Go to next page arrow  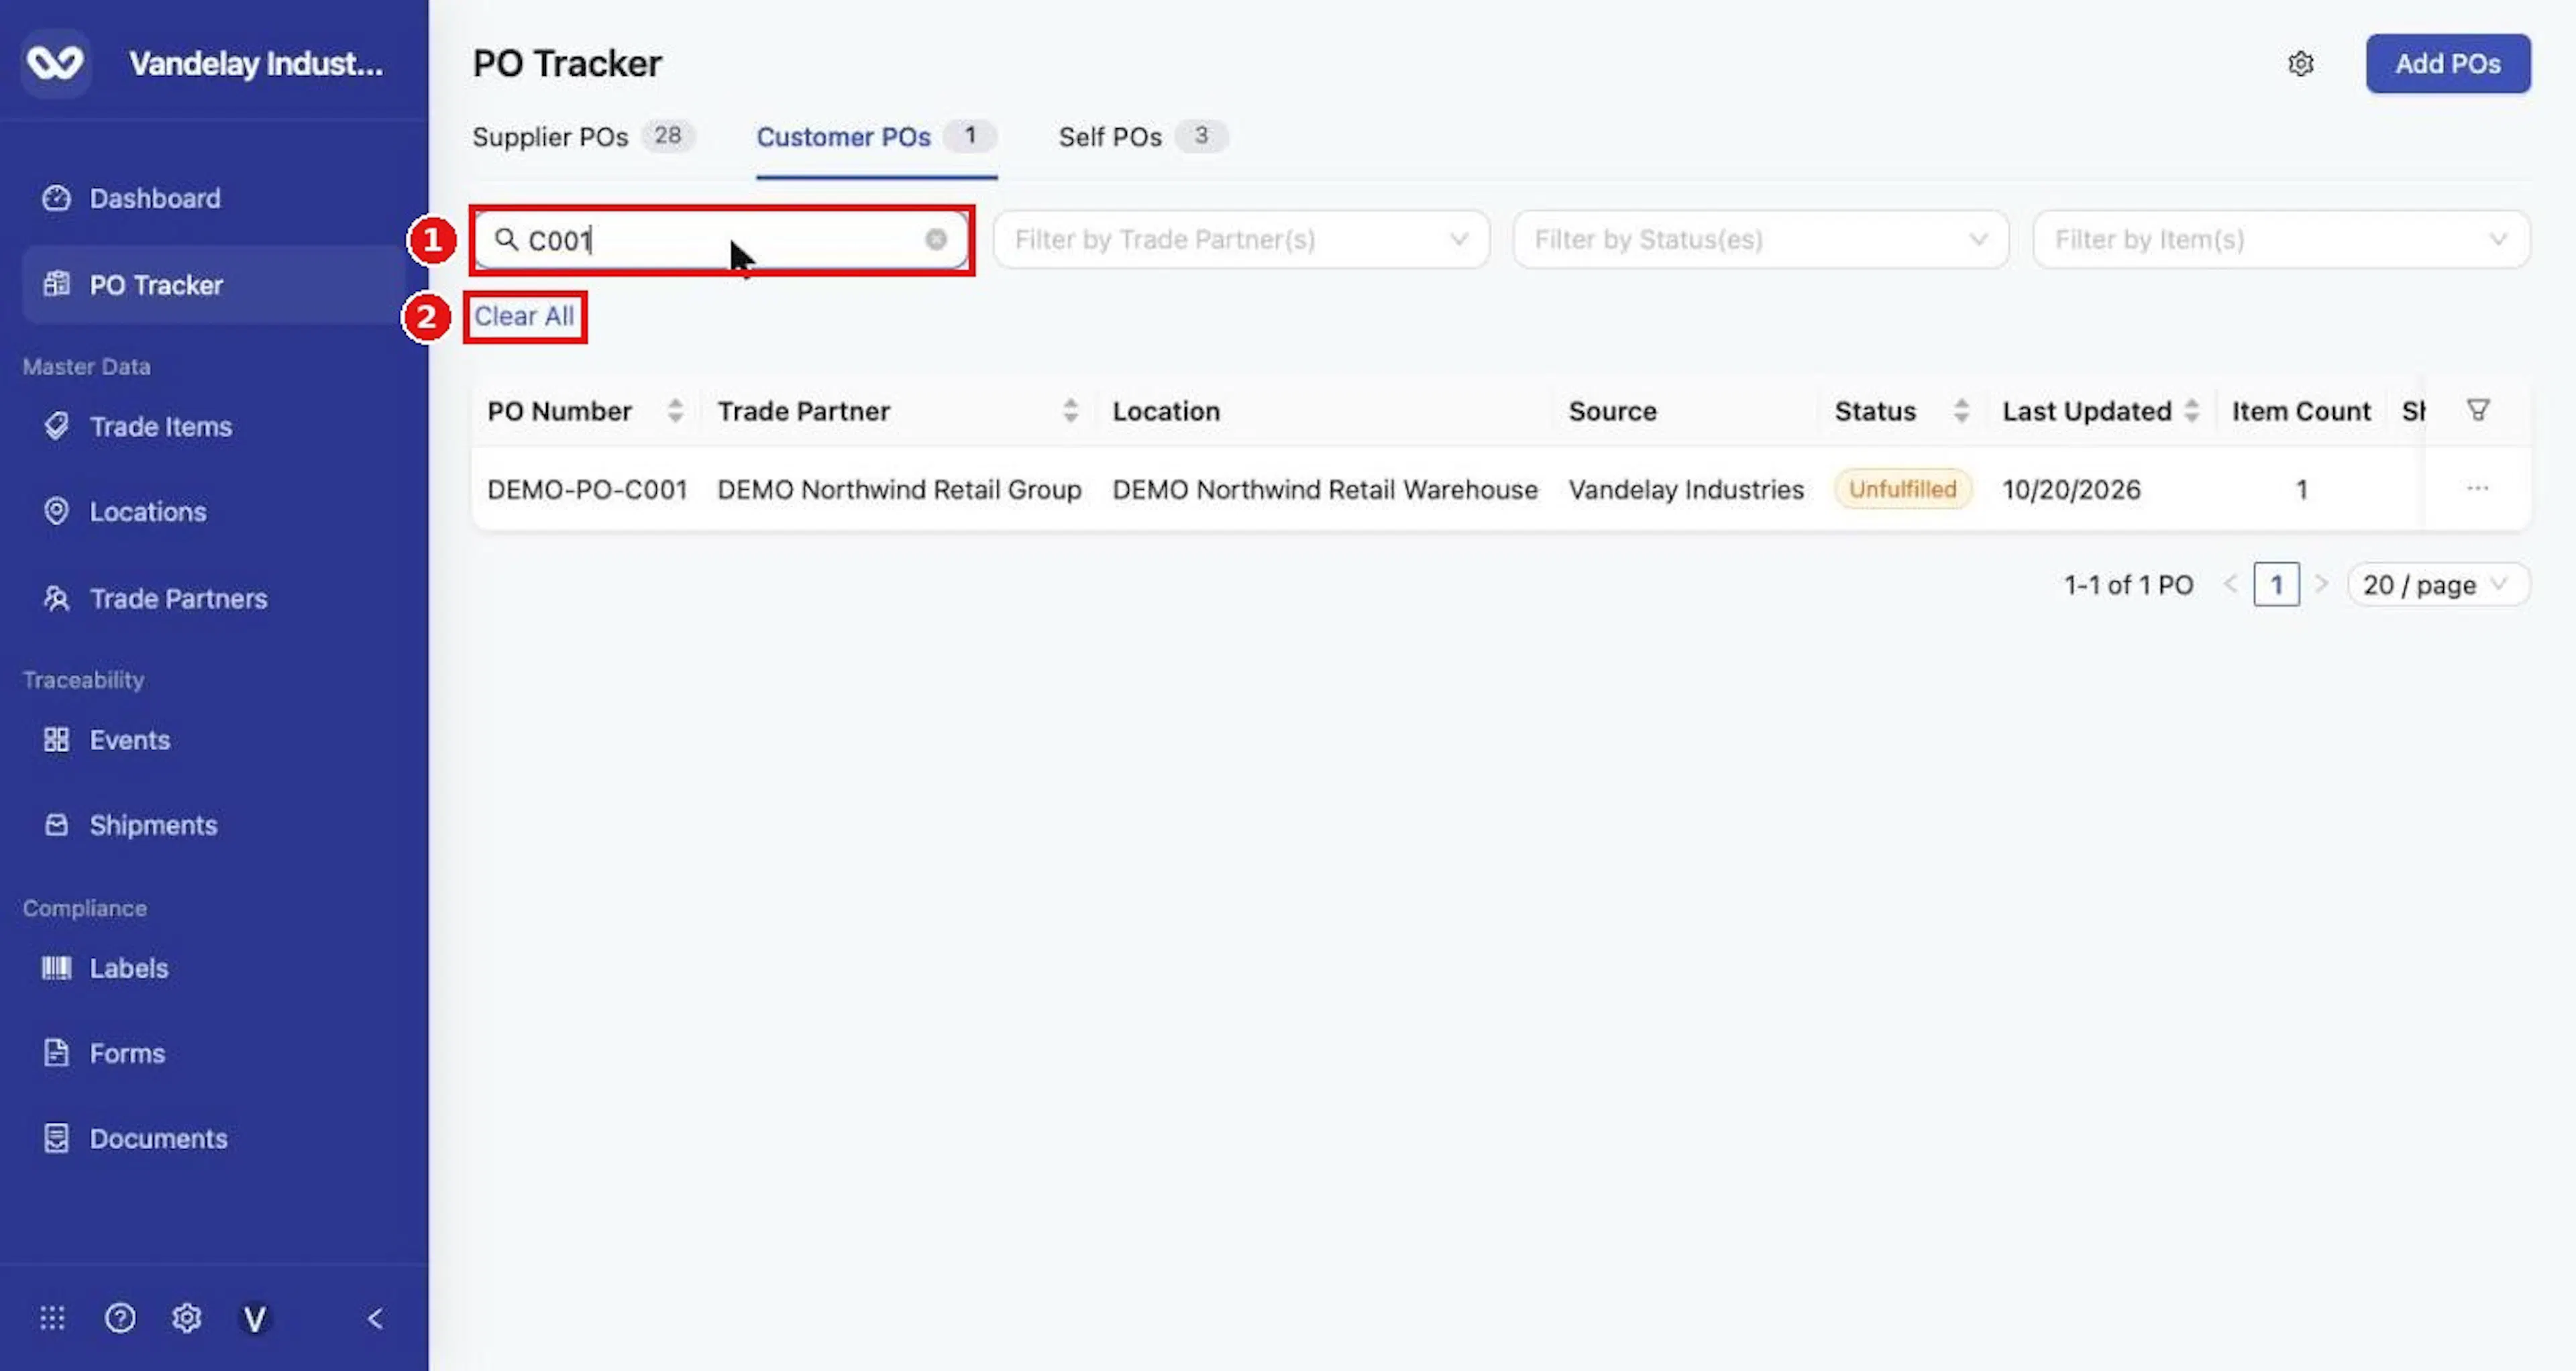(2322, 584)
